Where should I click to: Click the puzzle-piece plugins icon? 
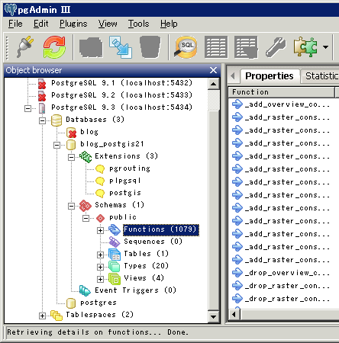tap(305, 47)
